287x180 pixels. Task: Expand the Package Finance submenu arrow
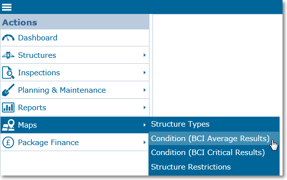pos(144,142)
